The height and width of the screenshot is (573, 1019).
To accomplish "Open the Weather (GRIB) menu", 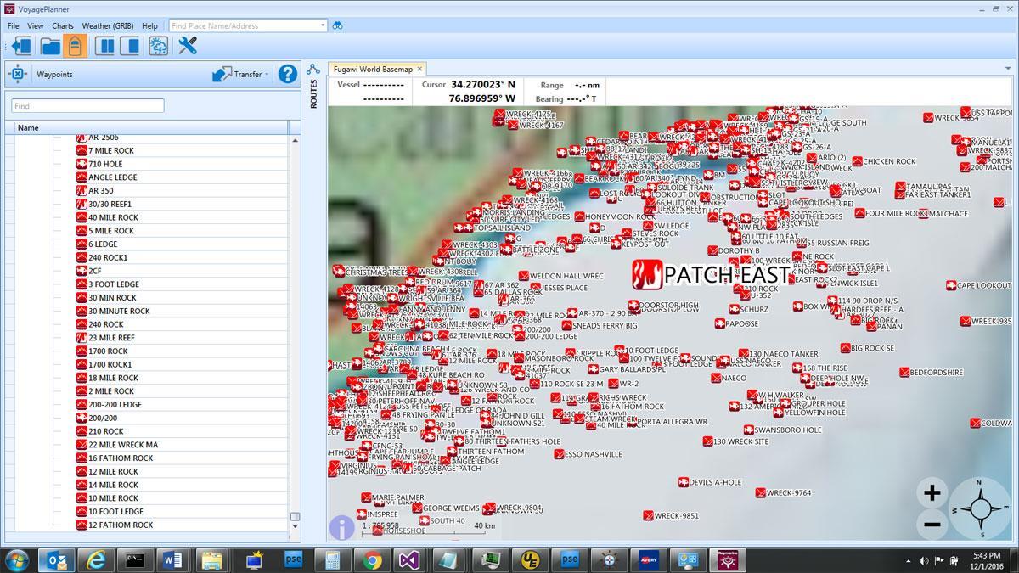I will [108, 25].
